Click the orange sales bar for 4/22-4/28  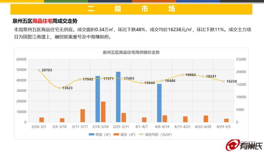(x=206, y=119)
